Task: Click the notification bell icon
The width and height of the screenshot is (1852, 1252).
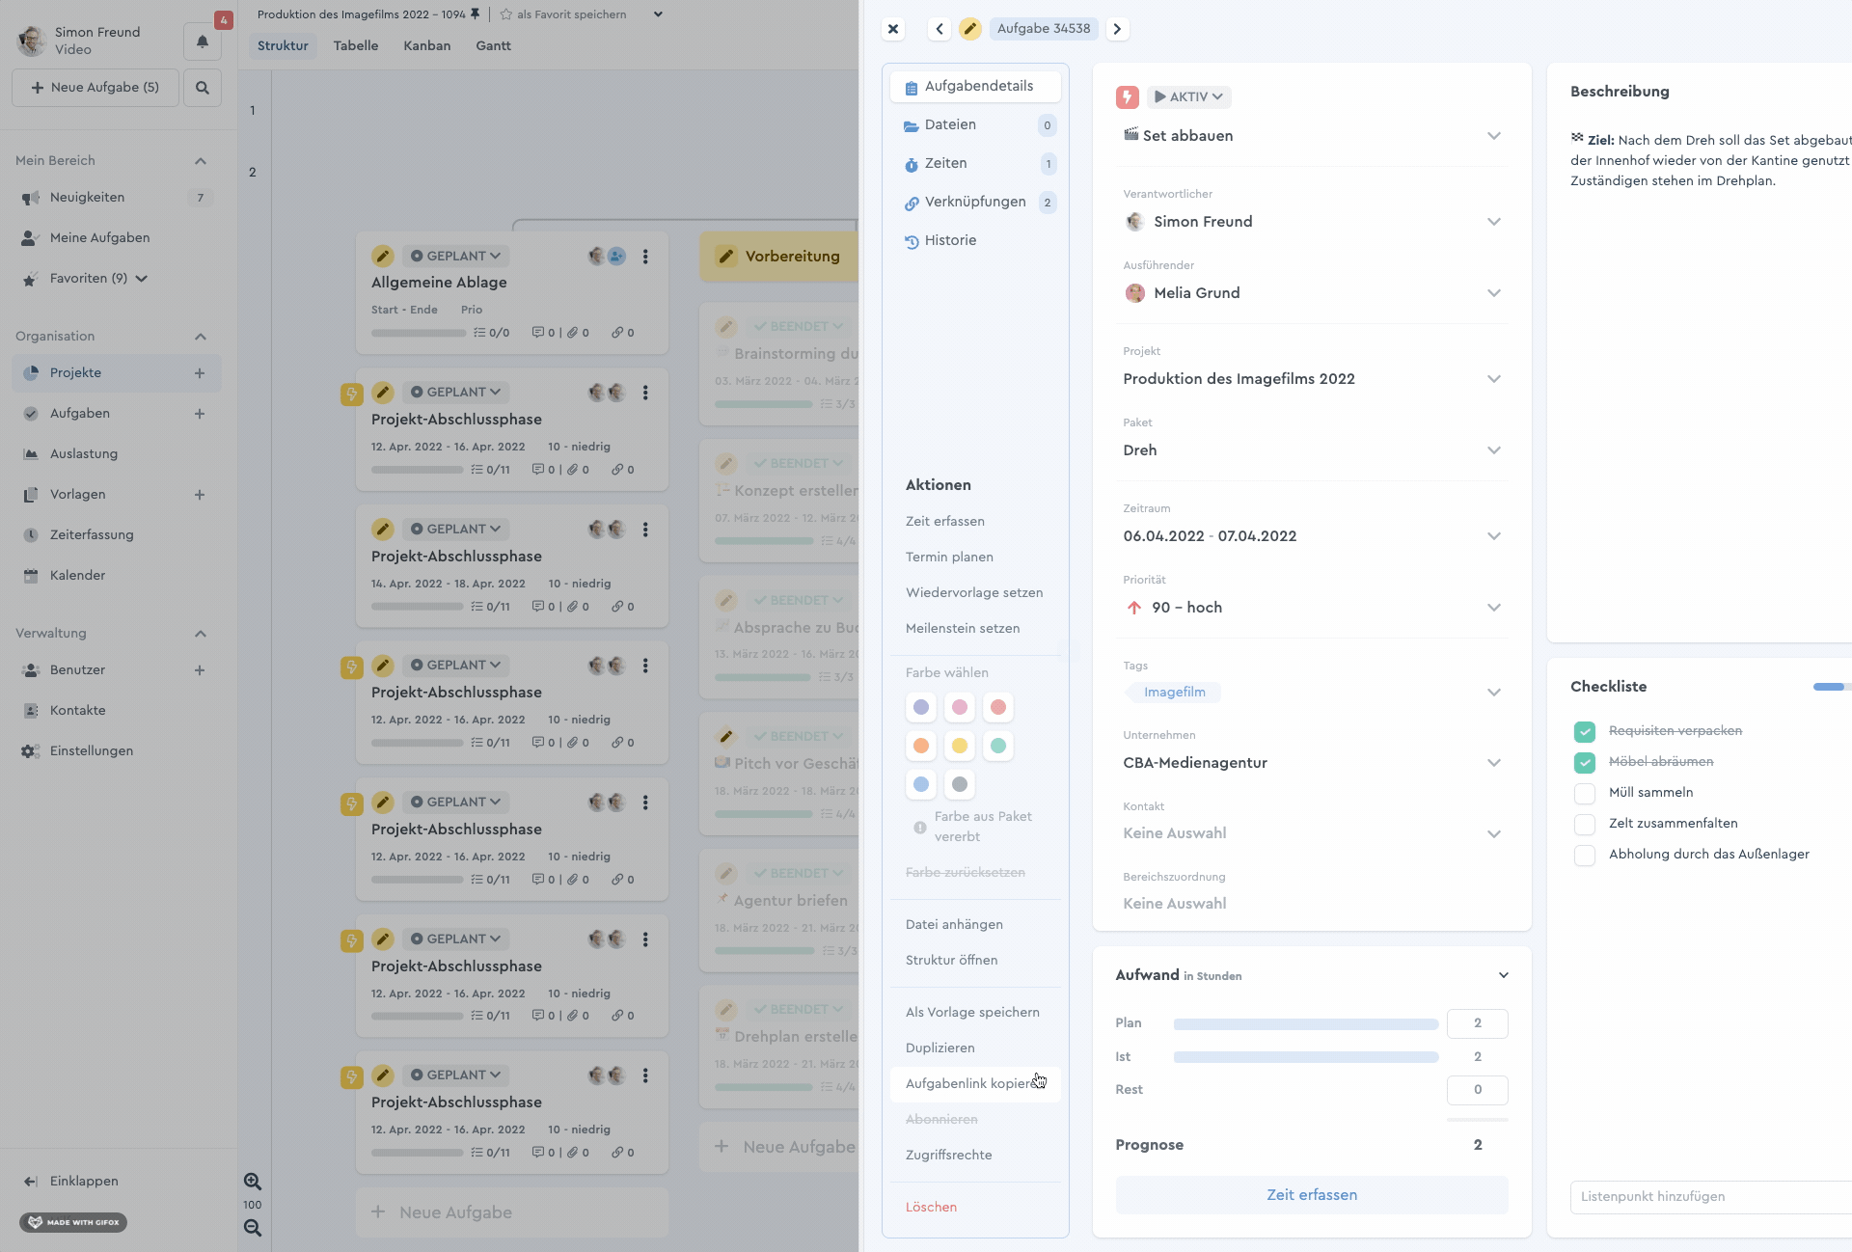Action: tap(202, 41)
